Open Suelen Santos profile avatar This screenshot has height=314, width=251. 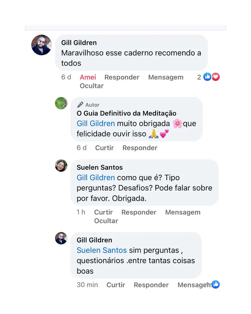coord(61,165)
